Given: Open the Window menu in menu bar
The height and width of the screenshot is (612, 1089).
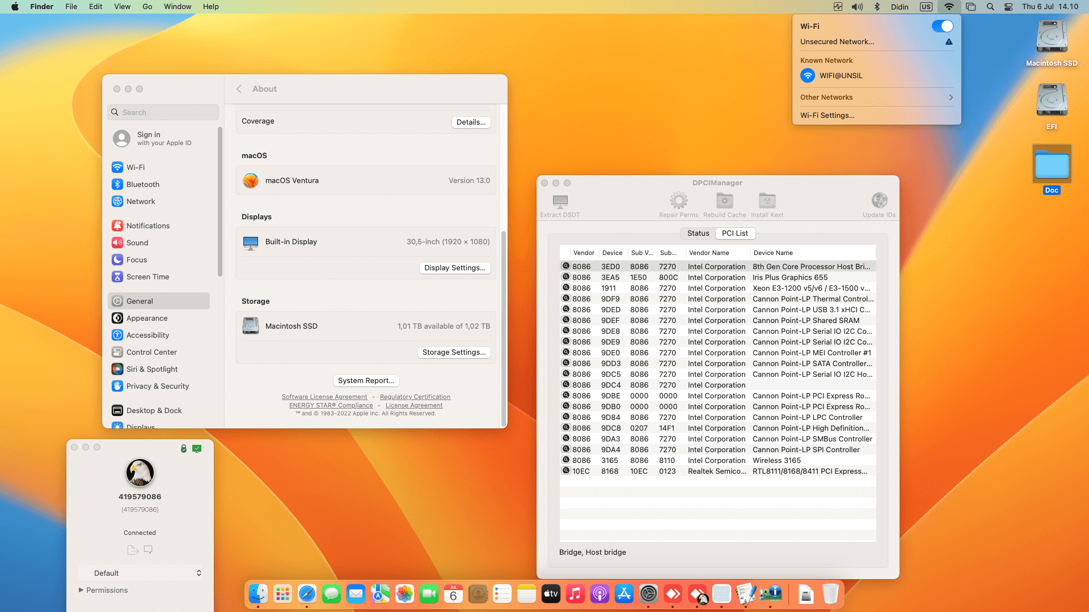Looking at the screenshot, I should point(178,7).
